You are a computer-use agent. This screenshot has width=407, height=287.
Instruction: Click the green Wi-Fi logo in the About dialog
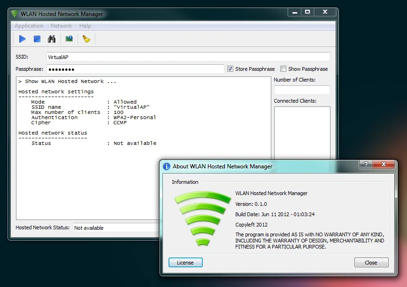pyautogui.click(x=202, y=218)
